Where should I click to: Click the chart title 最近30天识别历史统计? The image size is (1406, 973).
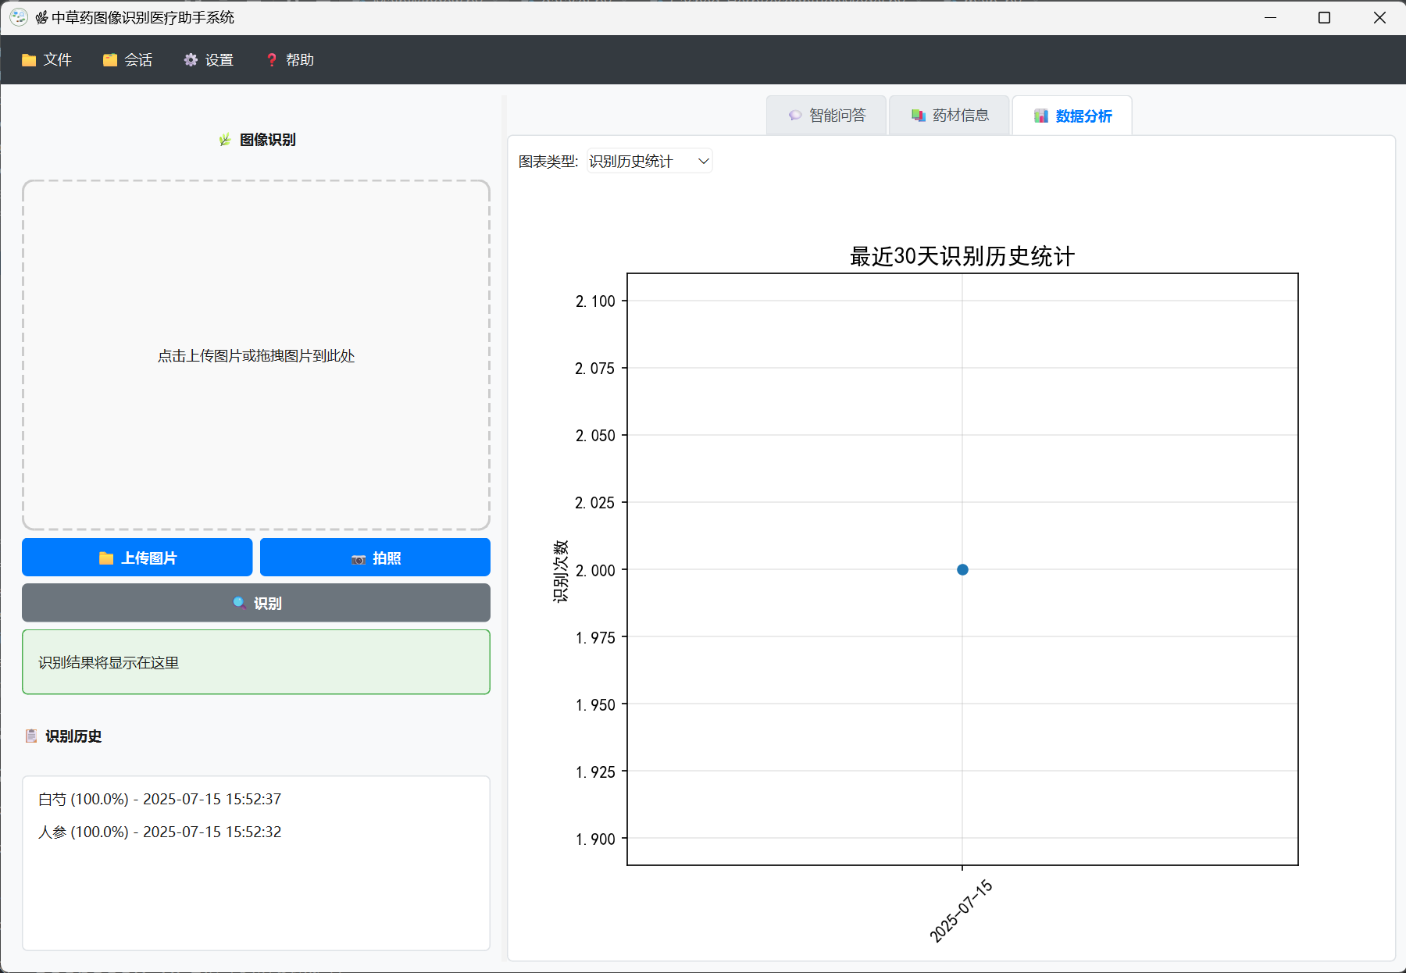[x=962, y=256]
